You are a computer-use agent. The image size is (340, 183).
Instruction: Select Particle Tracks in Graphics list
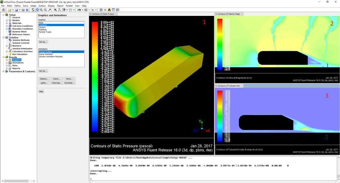point(61,32)
